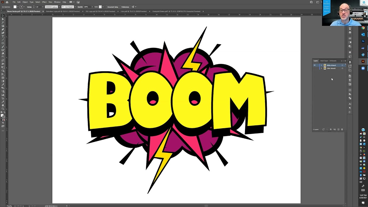Open the Character panel dock icon
This screenshot has height=207, width=368.
coord(350,104)
